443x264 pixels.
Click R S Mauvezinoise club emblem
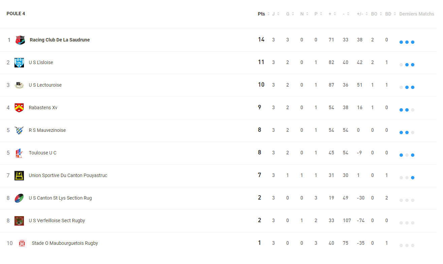(x=19, y=130)
